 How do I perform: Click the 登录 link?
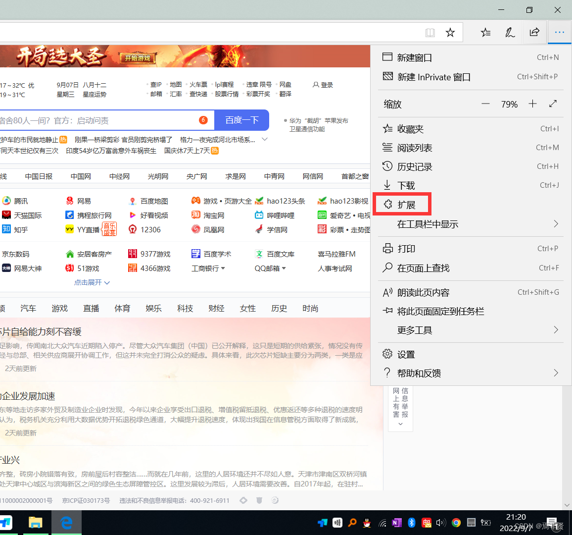tap(323, 85)
